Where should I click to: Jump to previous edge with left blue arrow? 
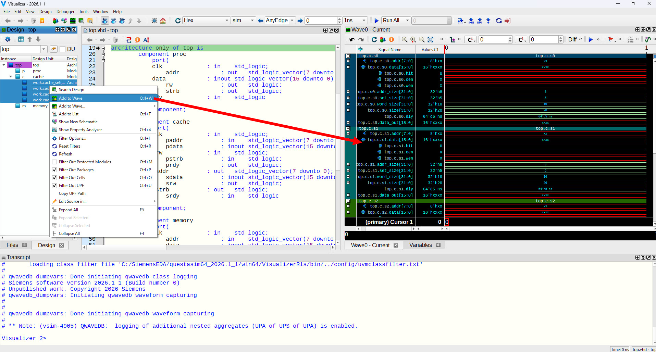point(261,21)
